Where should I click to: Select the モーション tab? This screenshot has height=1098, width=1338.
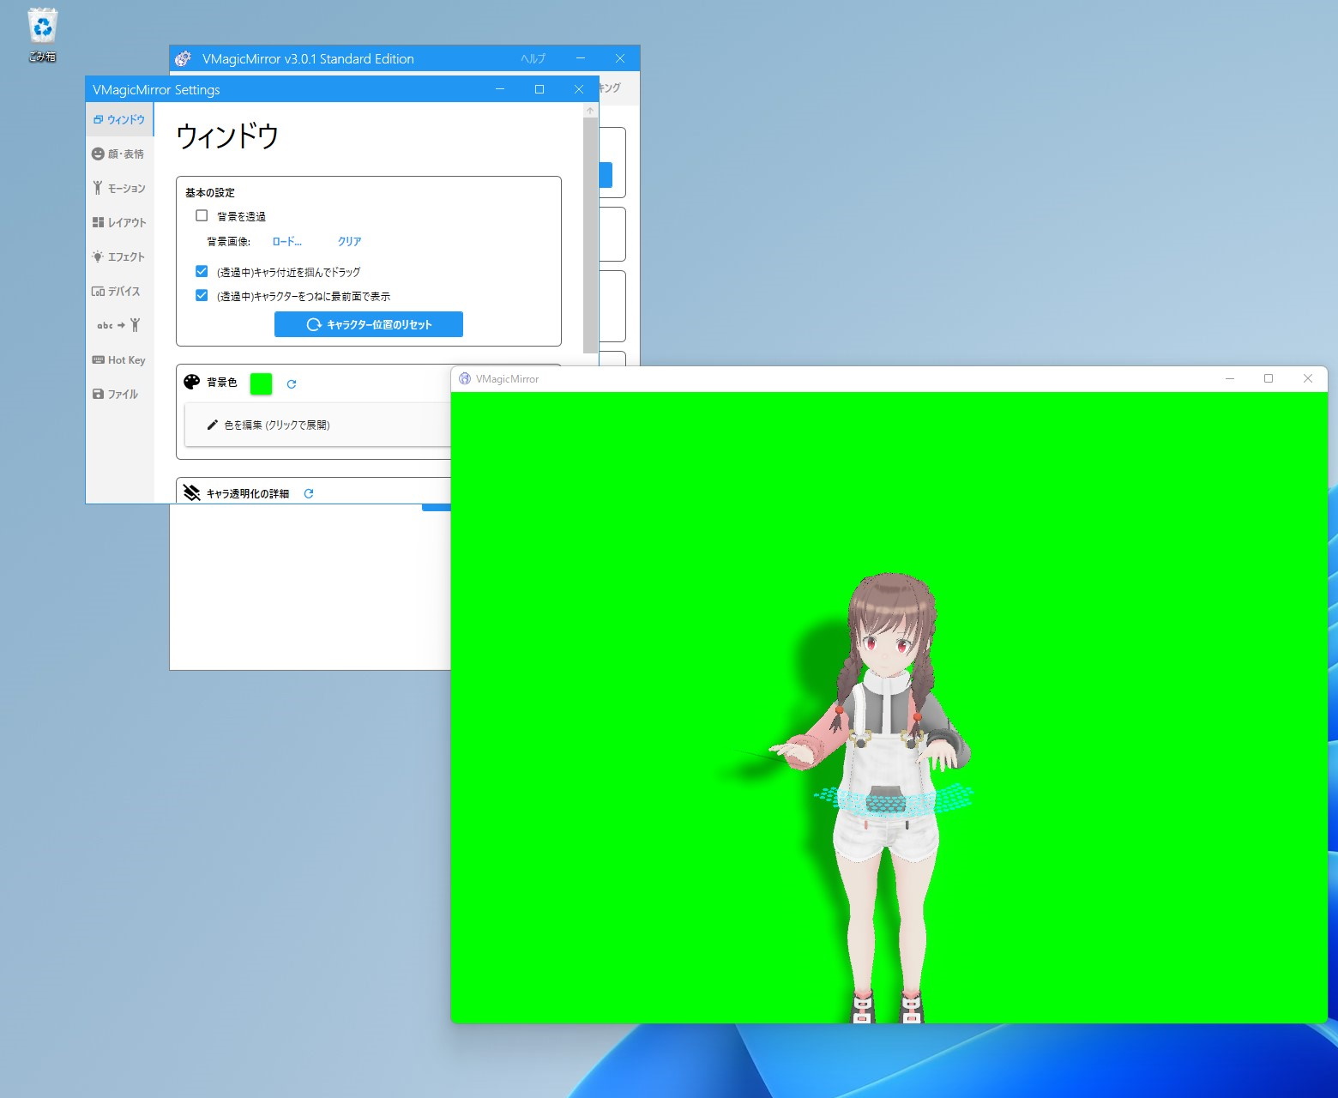coord(119,188)
